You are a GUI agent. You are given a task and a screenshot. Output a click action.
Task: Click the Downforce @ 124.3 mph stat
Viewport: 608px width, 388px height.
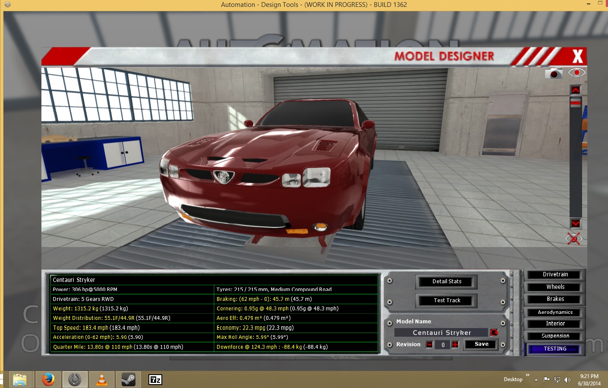272,347
